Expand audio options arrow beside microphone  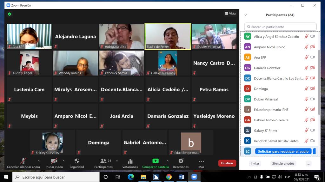click(39, 161)
